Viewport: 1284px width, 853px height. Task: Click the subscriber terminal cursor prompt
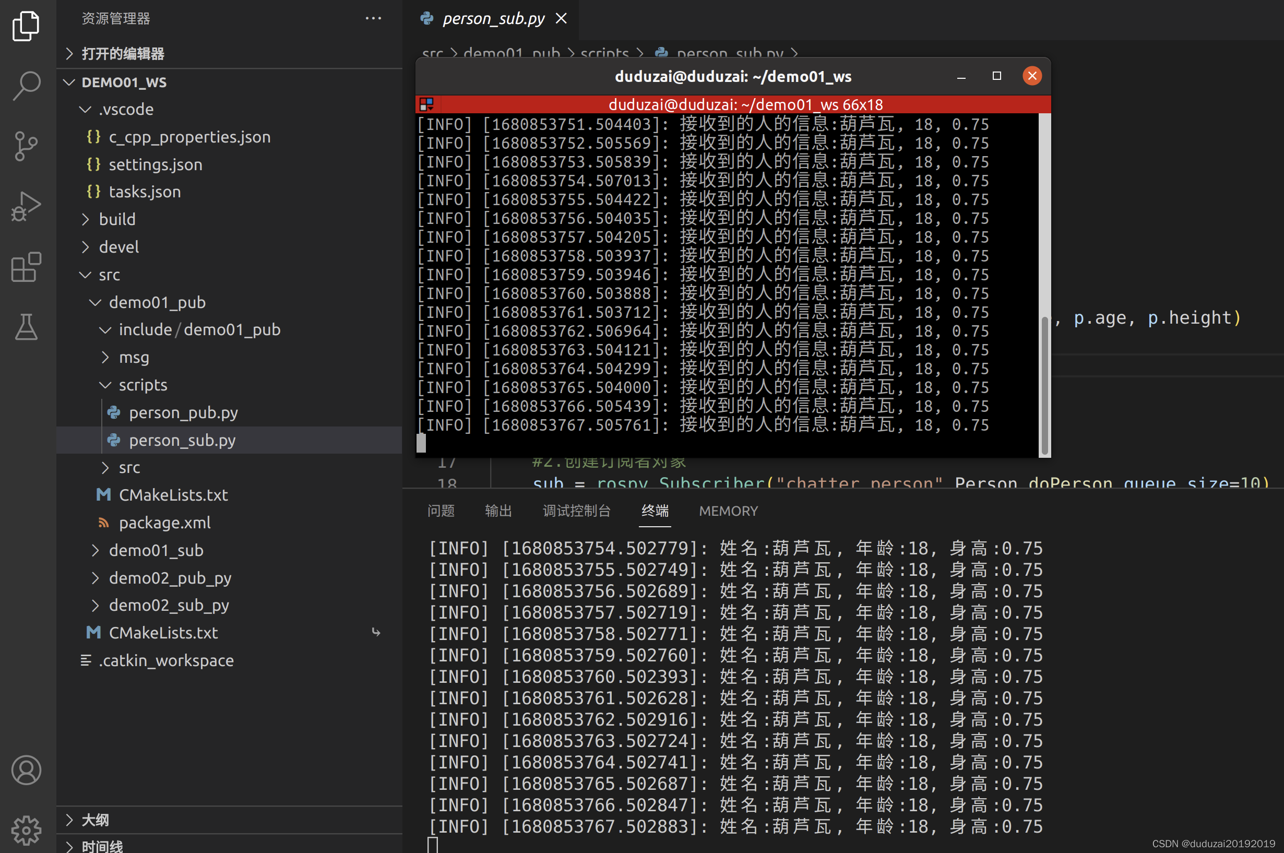pos(421,443)
